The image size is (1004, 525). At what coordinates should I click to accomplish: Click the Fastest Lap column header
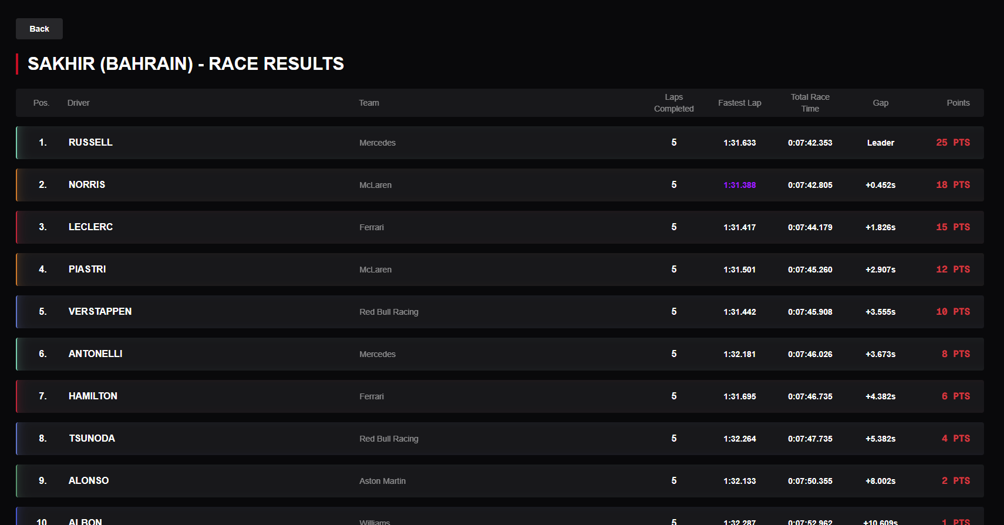(x=739, y=103)
